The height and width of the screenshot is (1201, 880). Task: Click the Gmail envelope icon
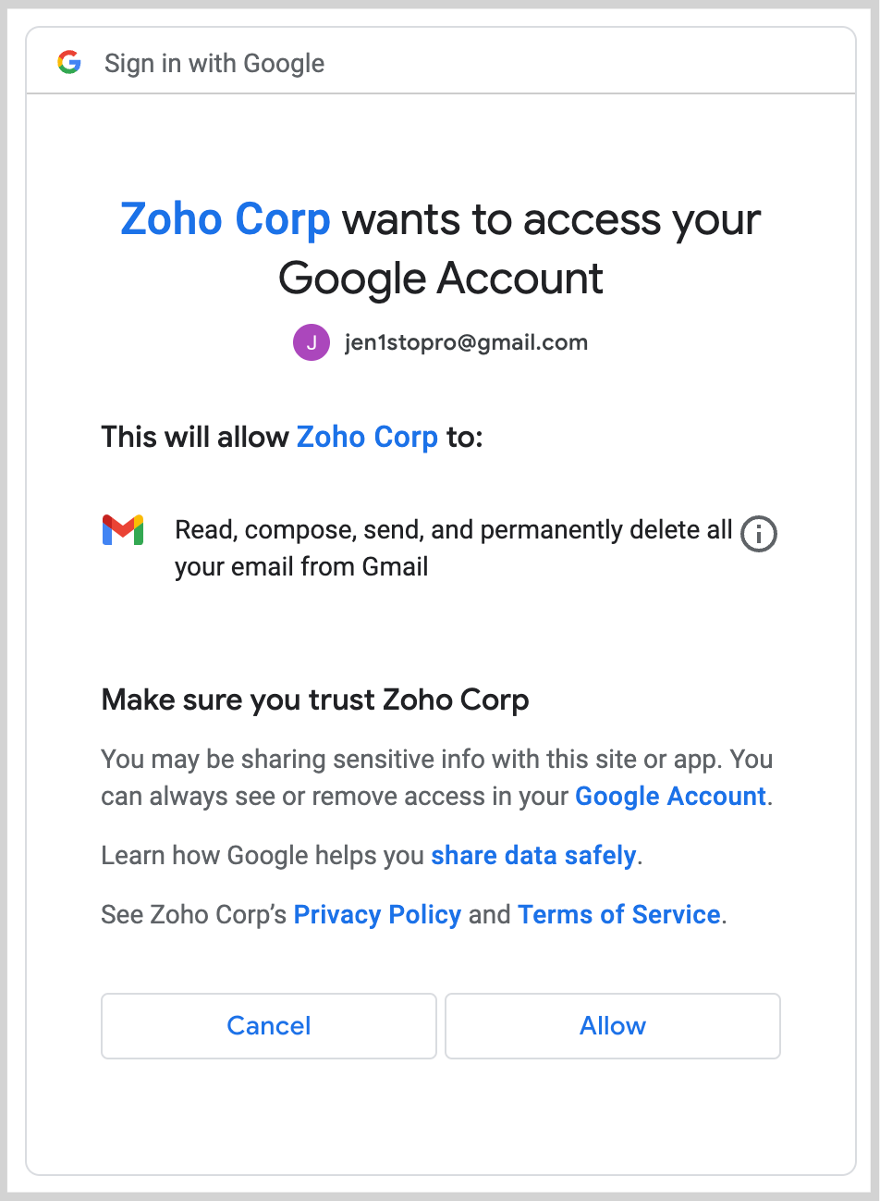point(123,530)
